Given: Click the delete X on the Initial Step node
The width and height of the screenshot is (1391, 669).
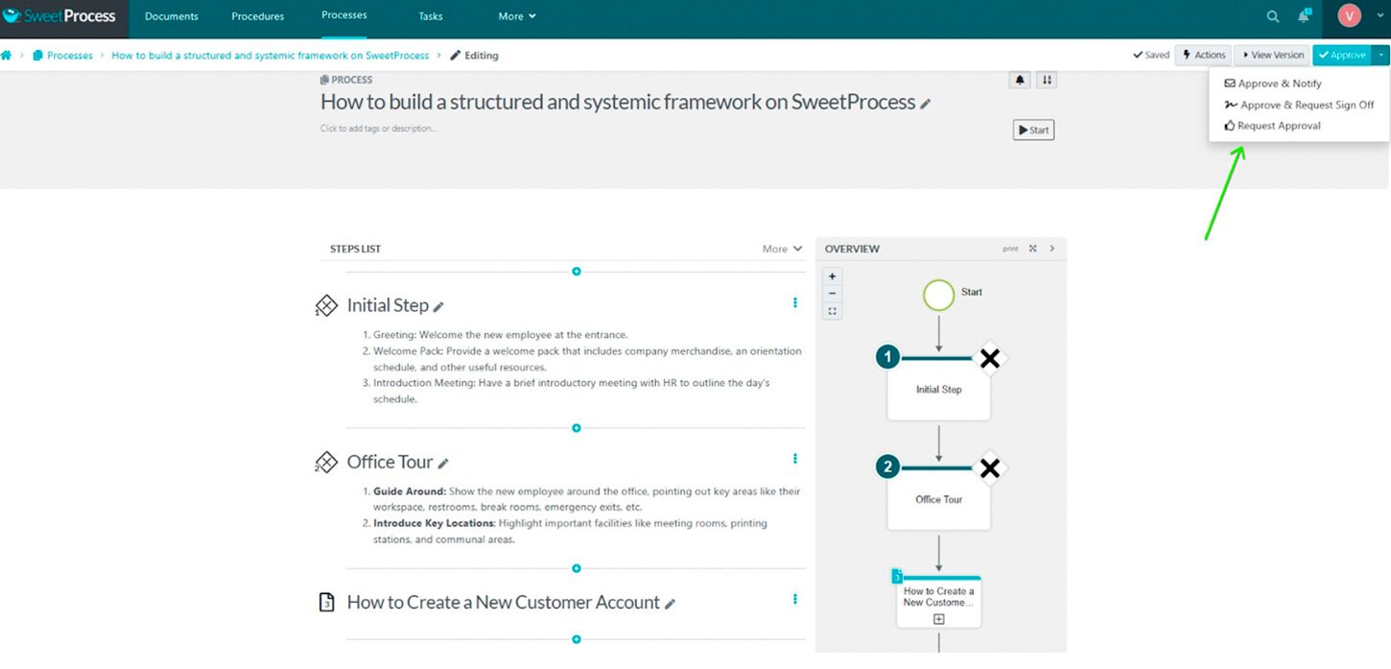Looking at the screenshot, I should pyautogui.click(x=989, y=358).
